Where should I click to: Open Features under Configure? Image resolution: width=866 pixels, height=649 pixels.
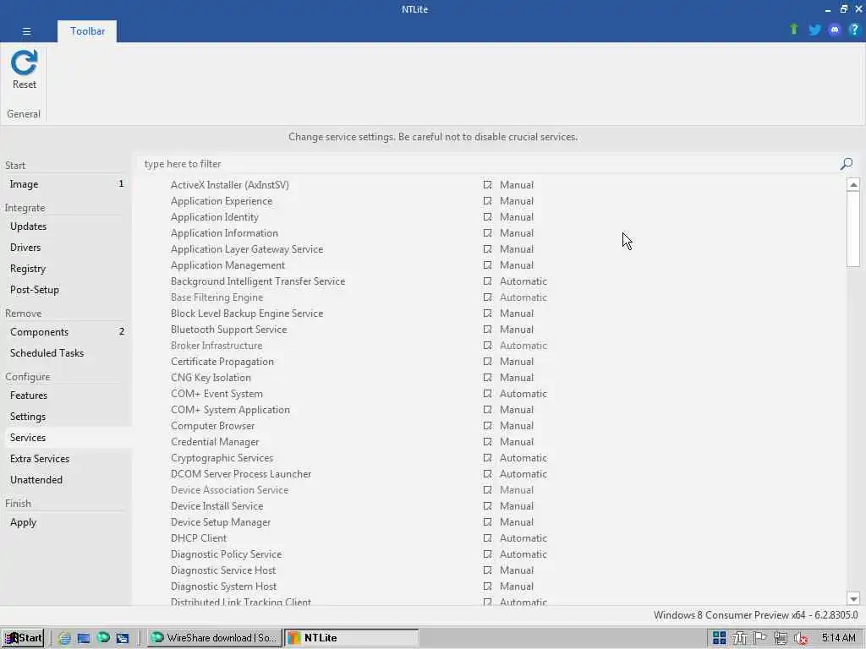pyautogui.click(x=66, y=395)
